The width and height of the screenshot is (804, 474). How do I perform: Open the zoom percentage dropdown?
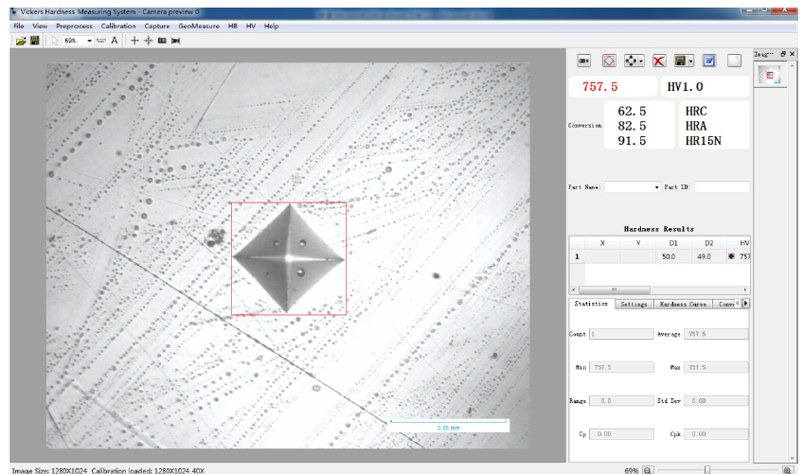(89, 41)
